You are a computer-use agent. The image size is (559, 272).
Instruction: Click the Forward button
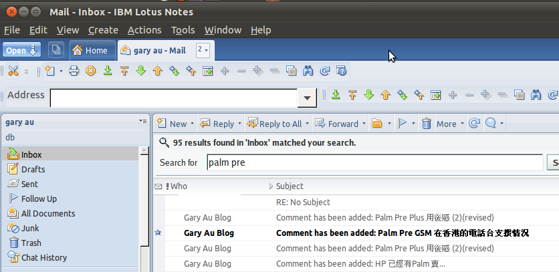(337, 124)
